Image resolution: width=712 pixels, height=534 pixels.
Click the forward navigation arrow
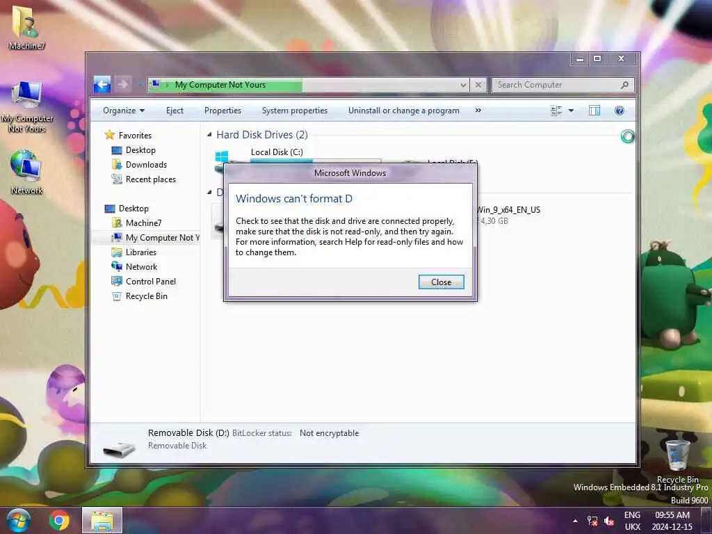click(x=122, y=84)
